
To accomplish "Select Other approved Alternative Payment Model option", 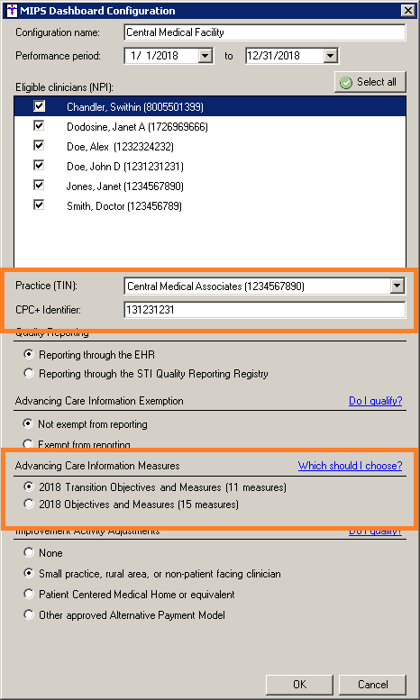I will pos(124,615).
